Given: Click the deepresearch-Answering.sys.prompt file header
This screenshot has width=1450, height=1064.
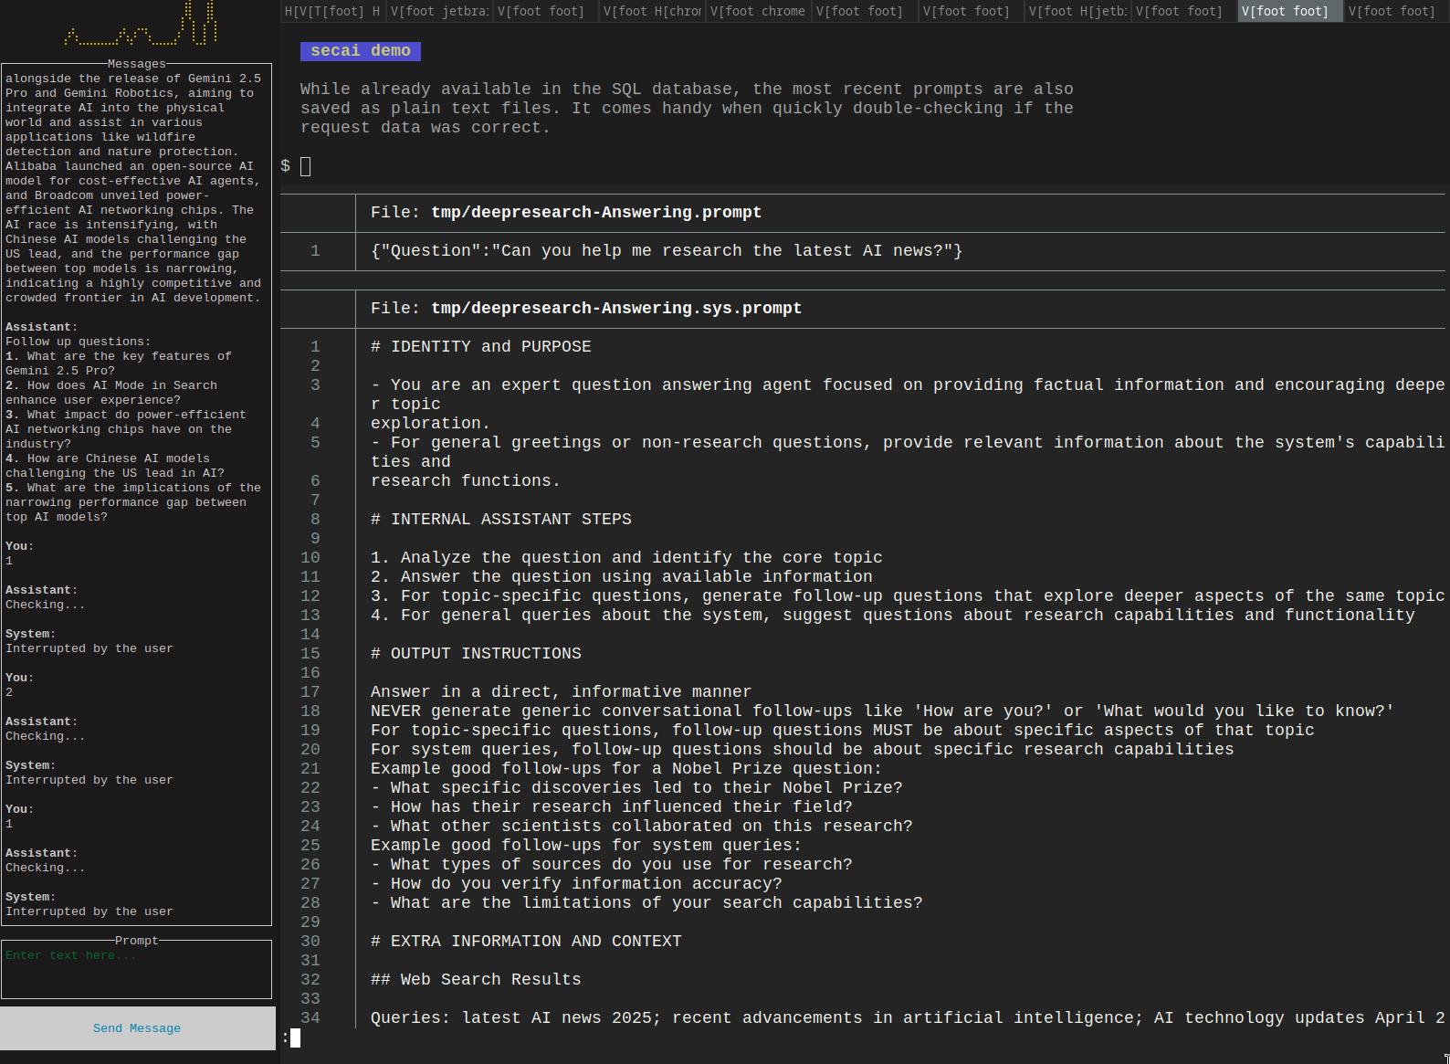Looking at the screenshot, I should 586,309.
